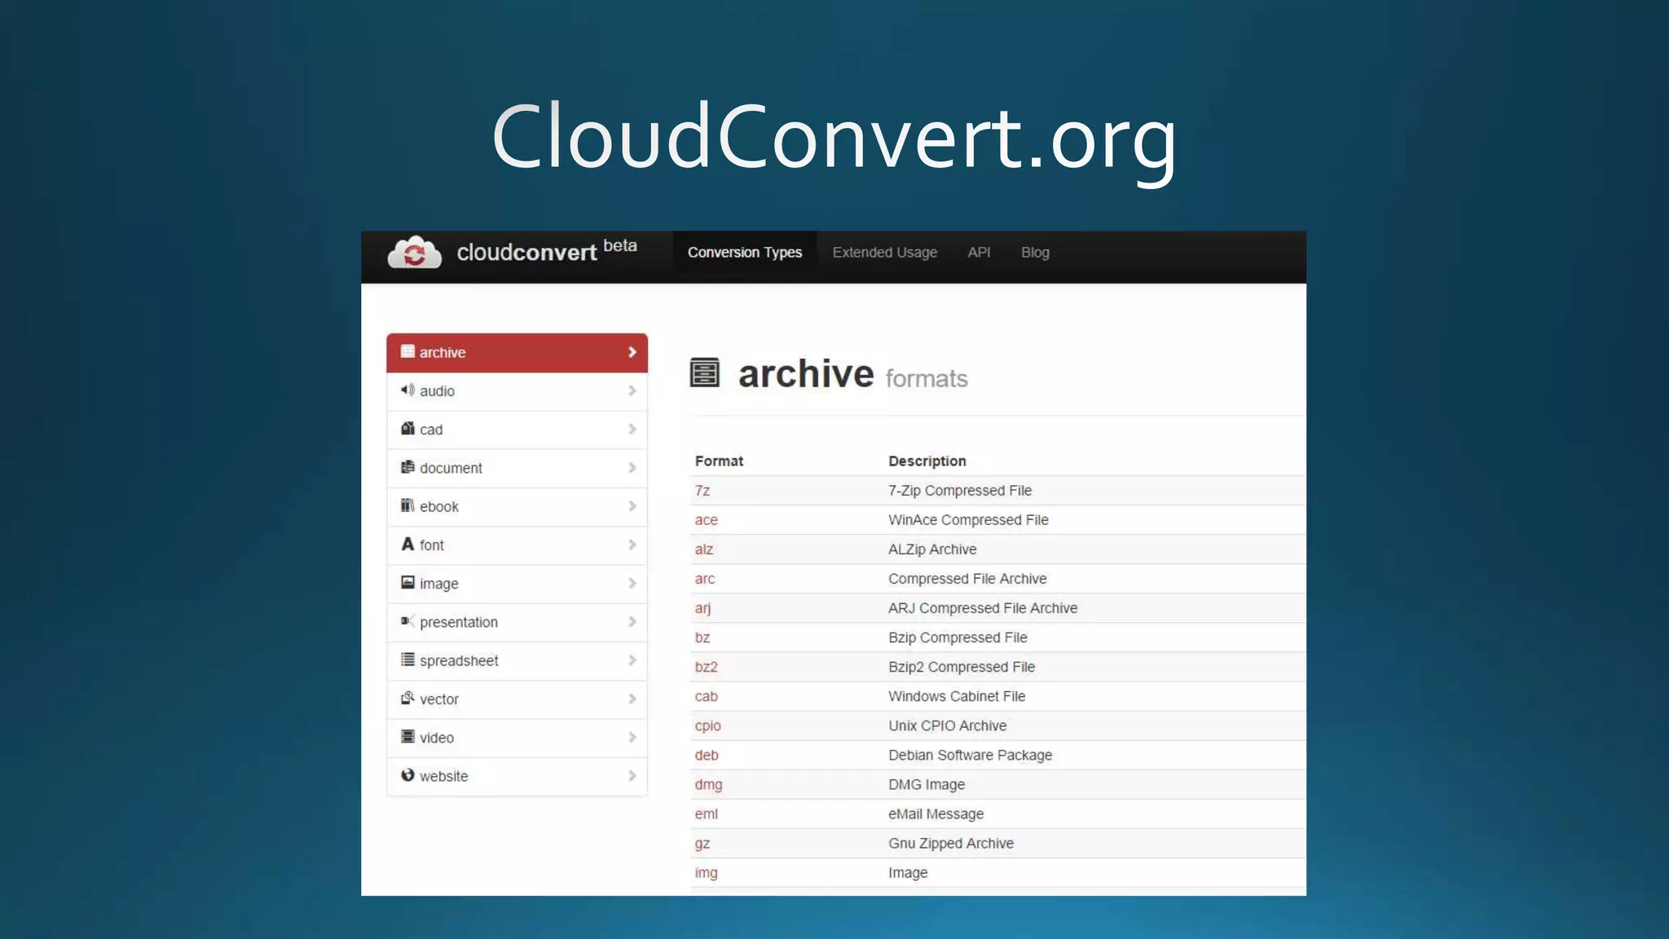Open the dmg format link
Screen dimensions: 1669x939
[x=708, y=784]
